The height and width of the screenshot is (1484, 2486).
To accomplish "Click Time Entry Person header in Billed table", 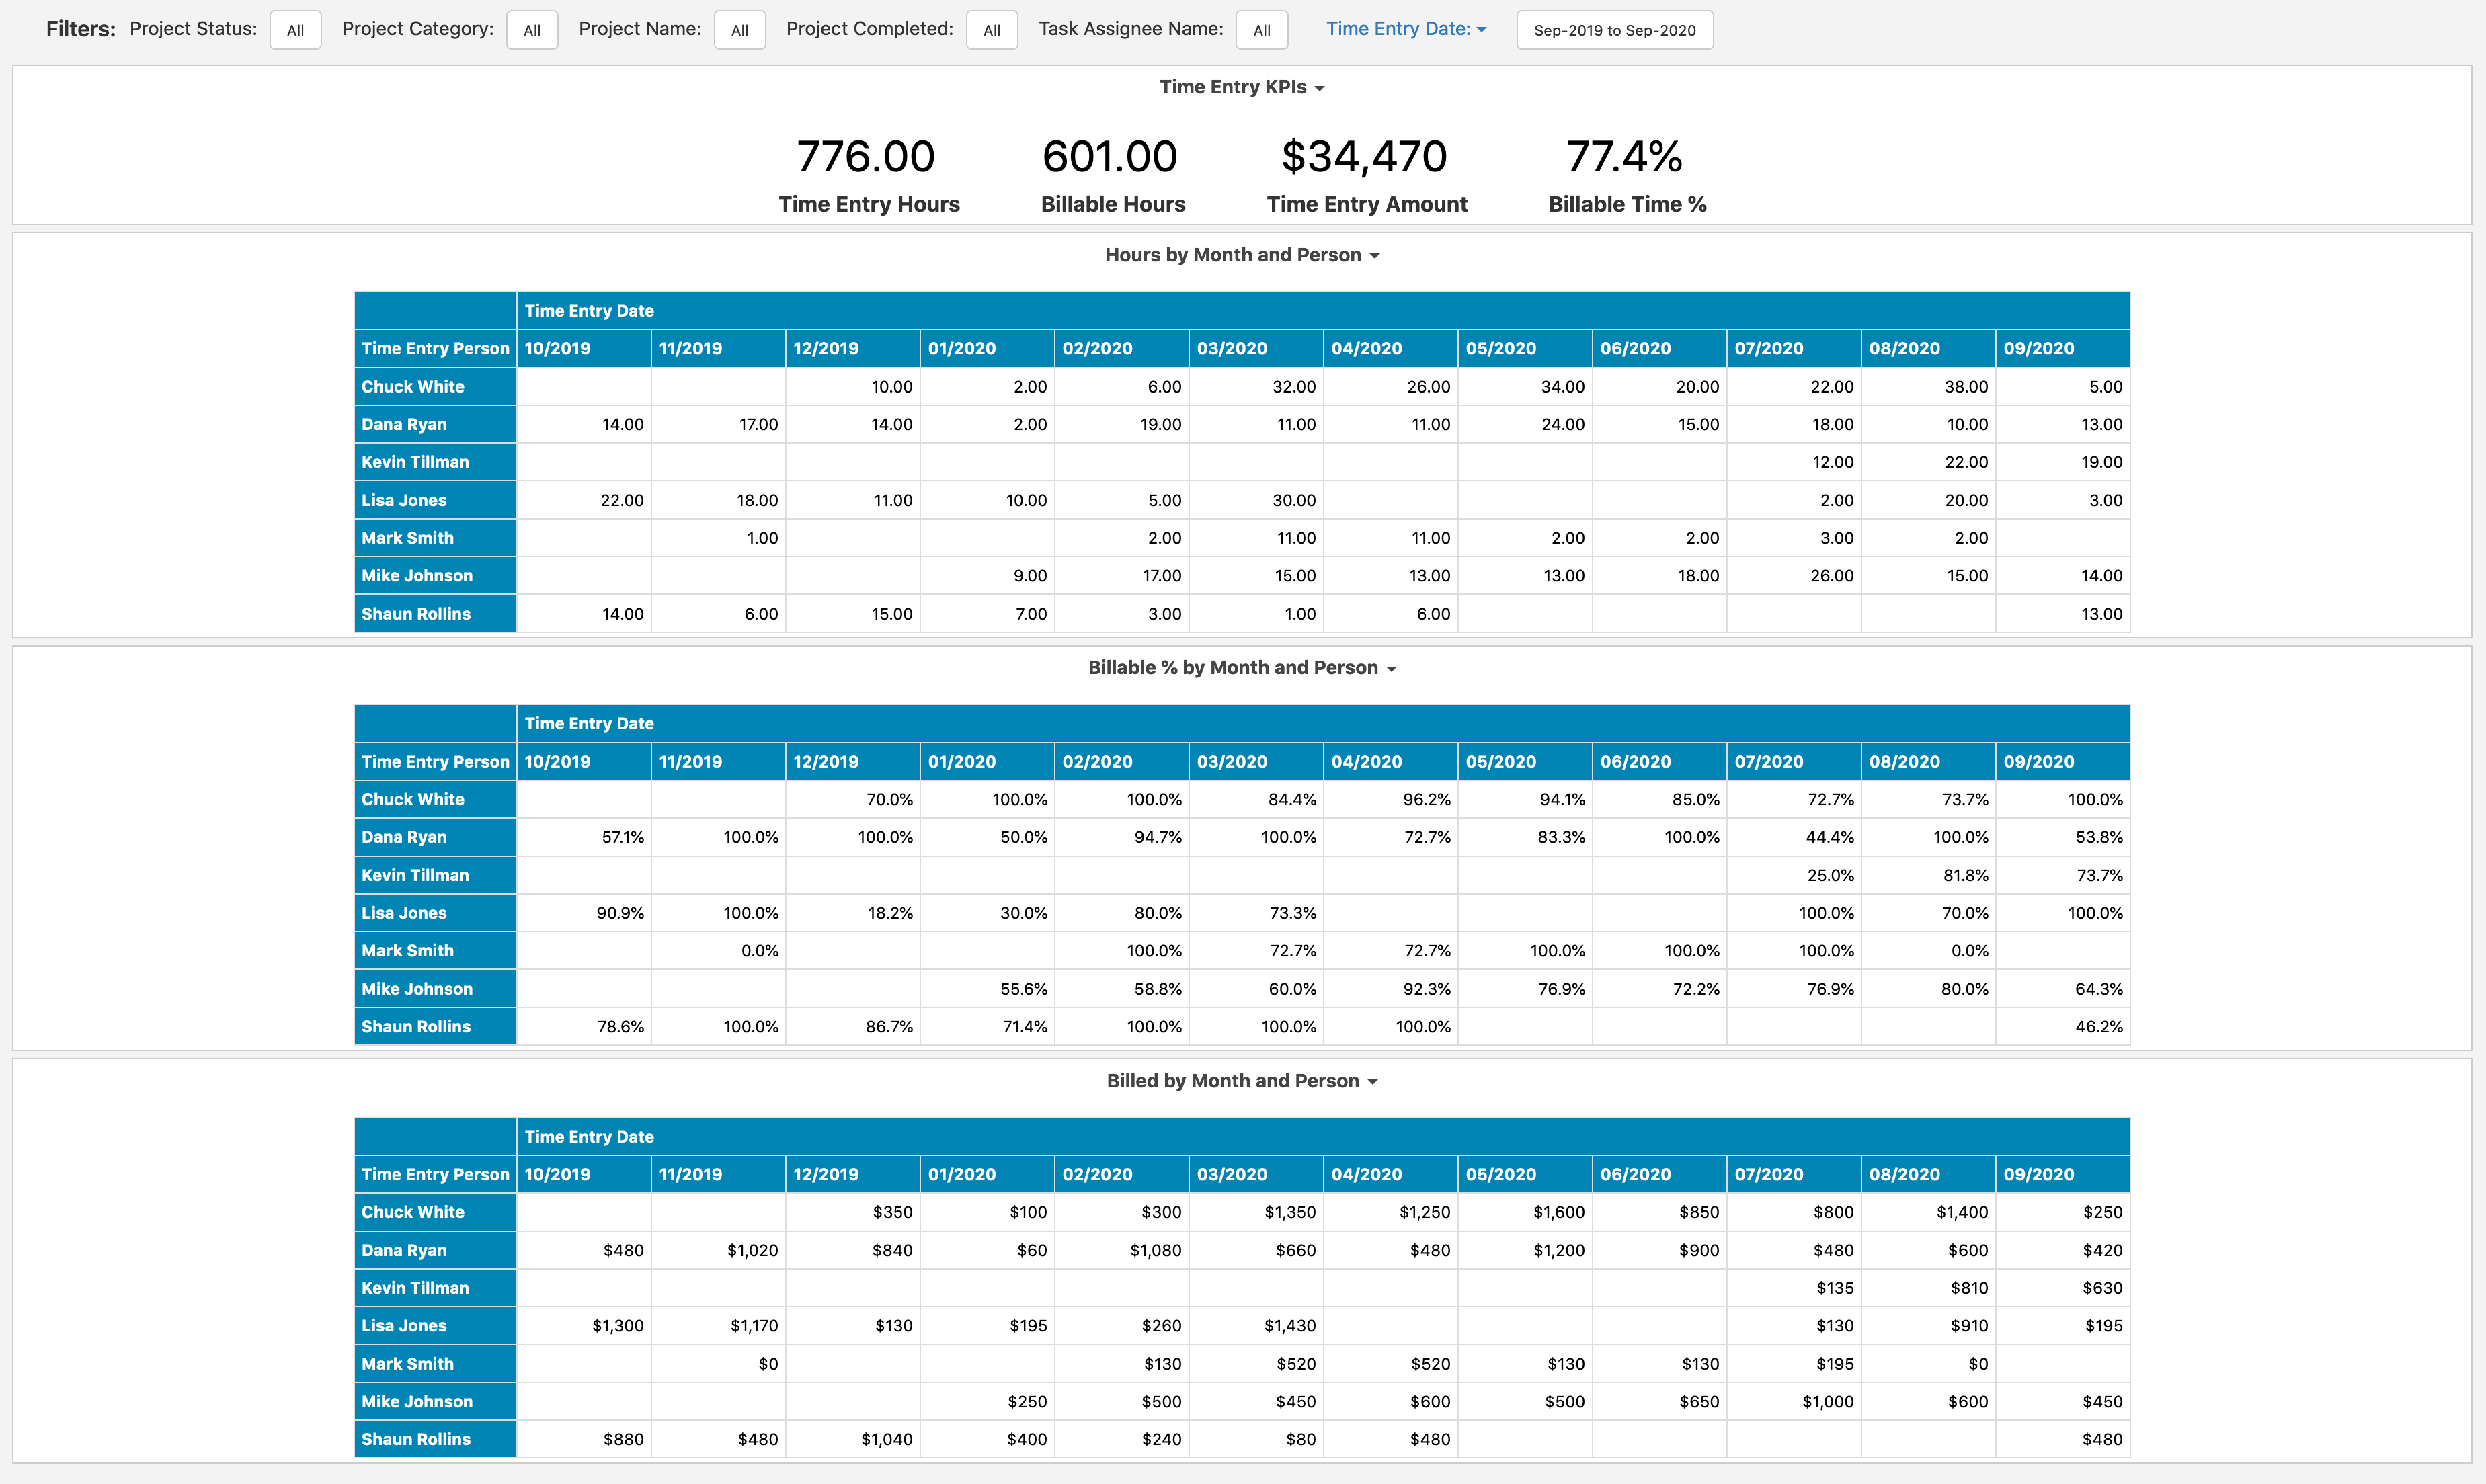I will [x=435, y=1174].
